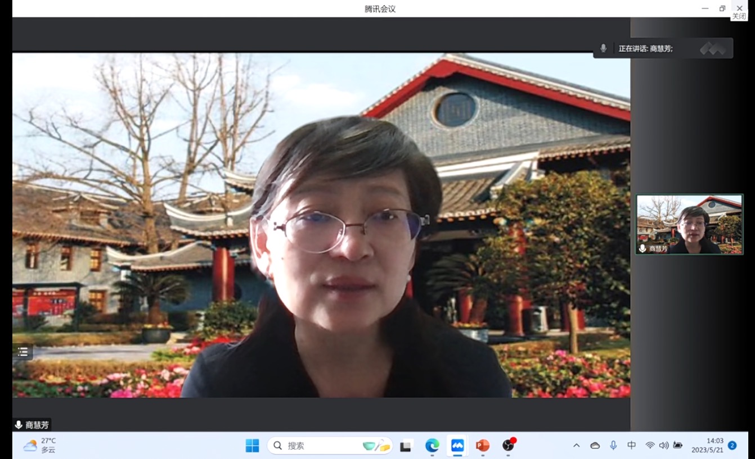This screenshot has width=755, height=459.
Task: Click the search highlight graphic in the search box
Action: (376, 446)
